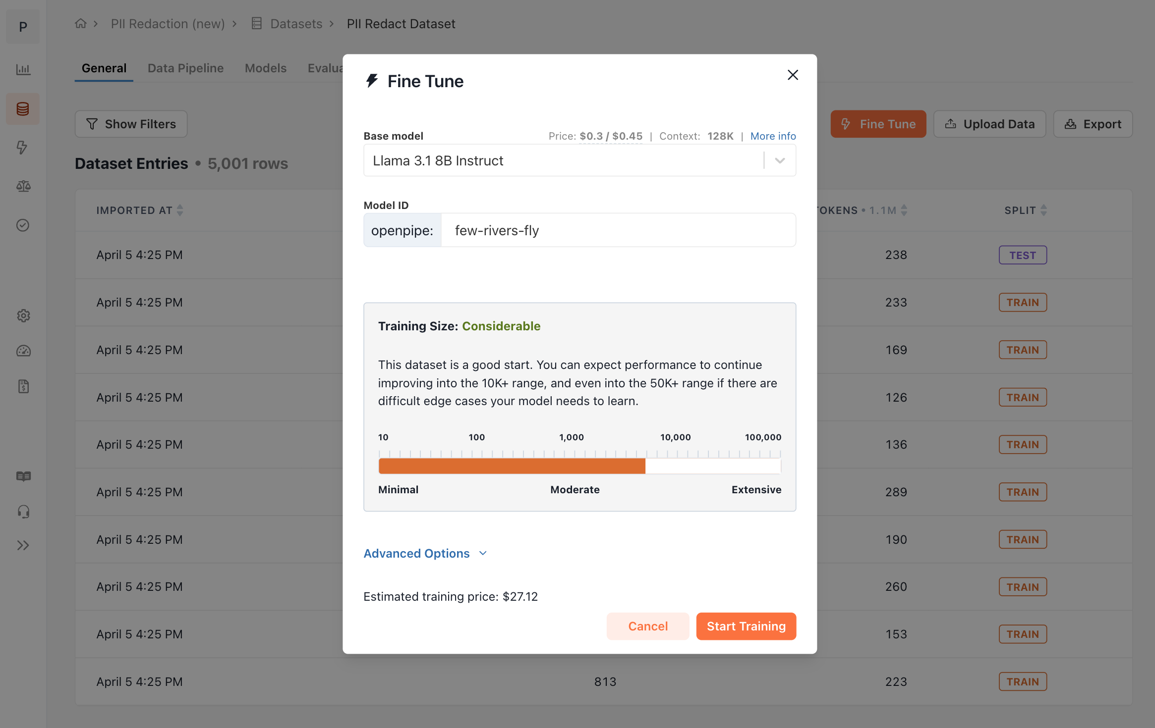Open the balance scale evaluations icon
Viewport: 1155px width, 728px height.
click(x=23, y=186)
